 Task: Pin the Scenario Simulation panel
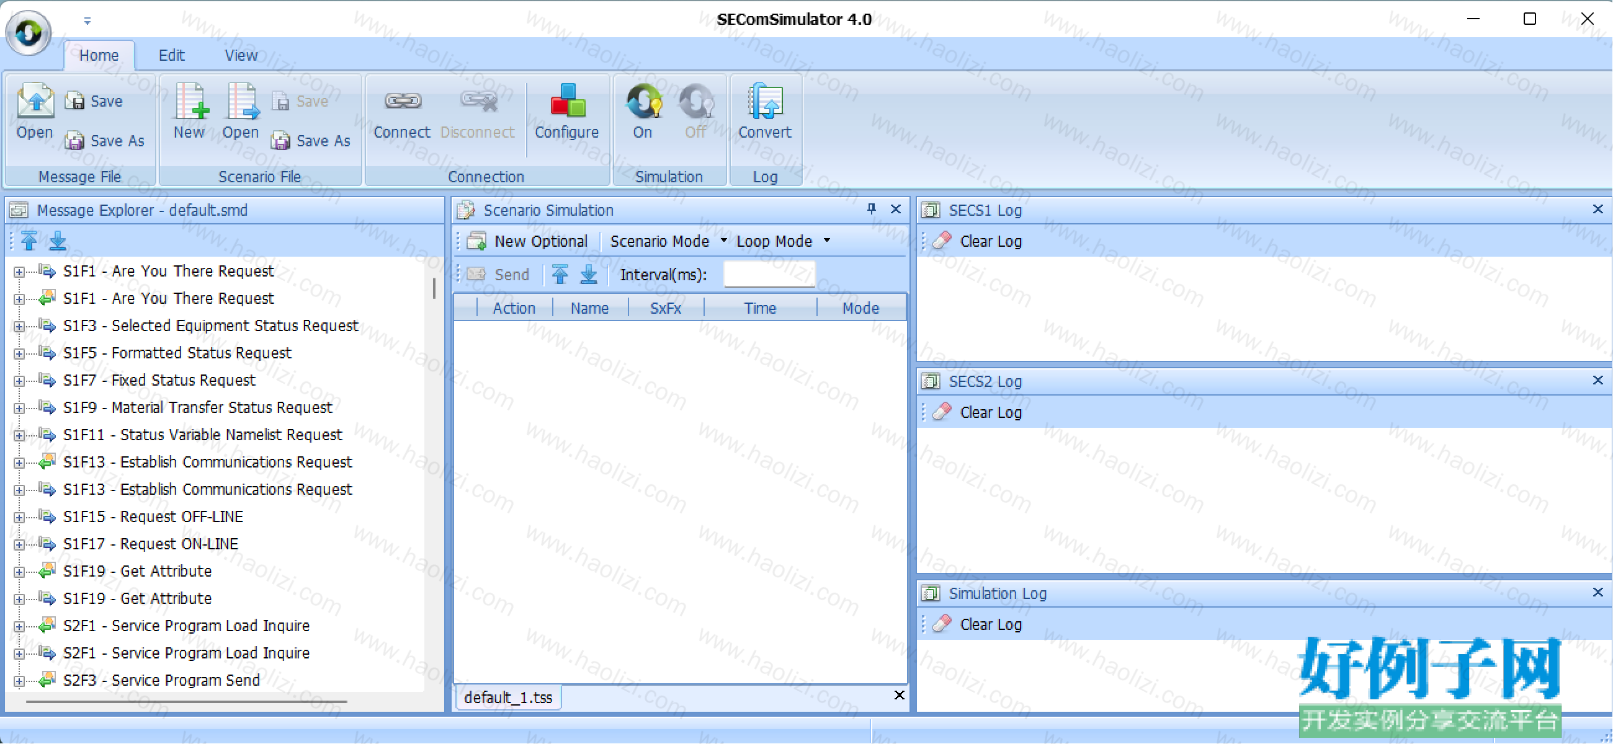click(872, 209)
